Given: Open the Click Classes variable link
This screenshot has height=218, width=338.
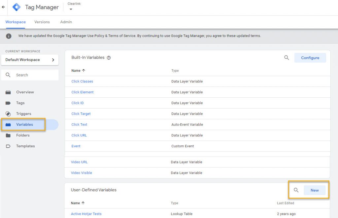Looking at the screenshot, I should (82, 82).
